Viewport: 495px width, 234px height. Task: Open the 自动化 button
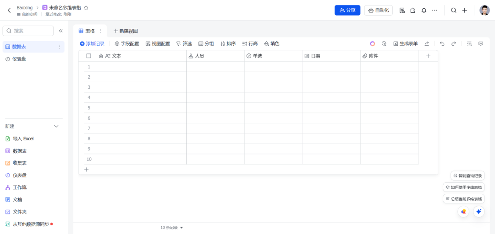coord(379,11)
